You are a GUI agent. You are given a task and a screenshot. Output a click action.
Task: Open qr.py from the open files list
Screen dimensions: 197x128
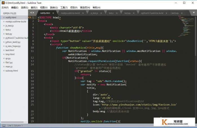coord(8,58)
